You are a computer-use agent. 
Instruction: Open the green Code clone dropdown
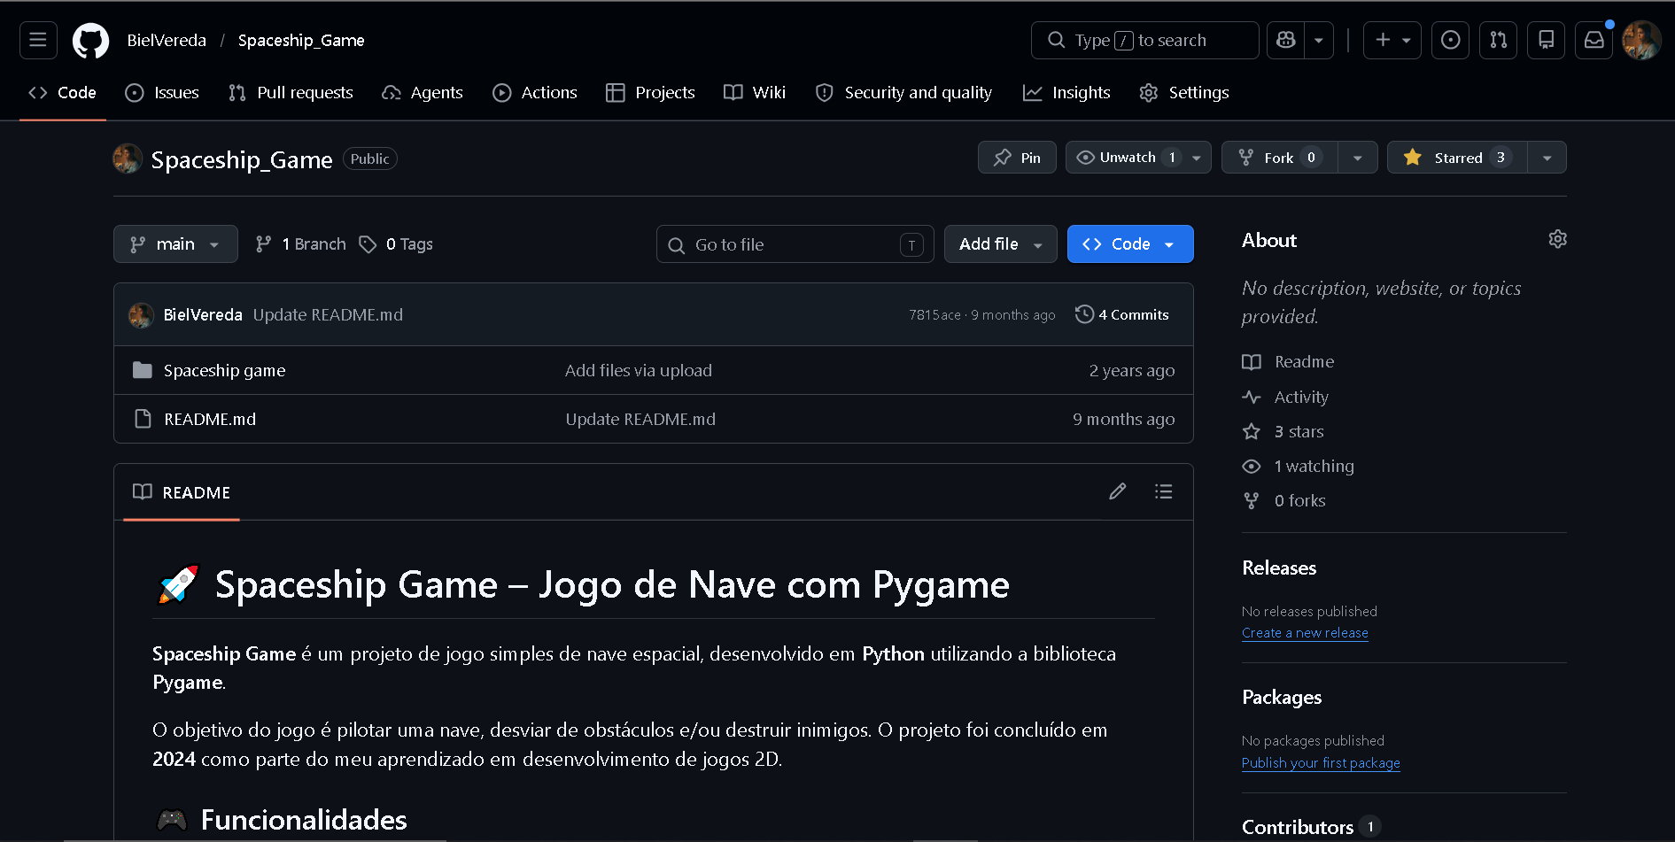1130,244
